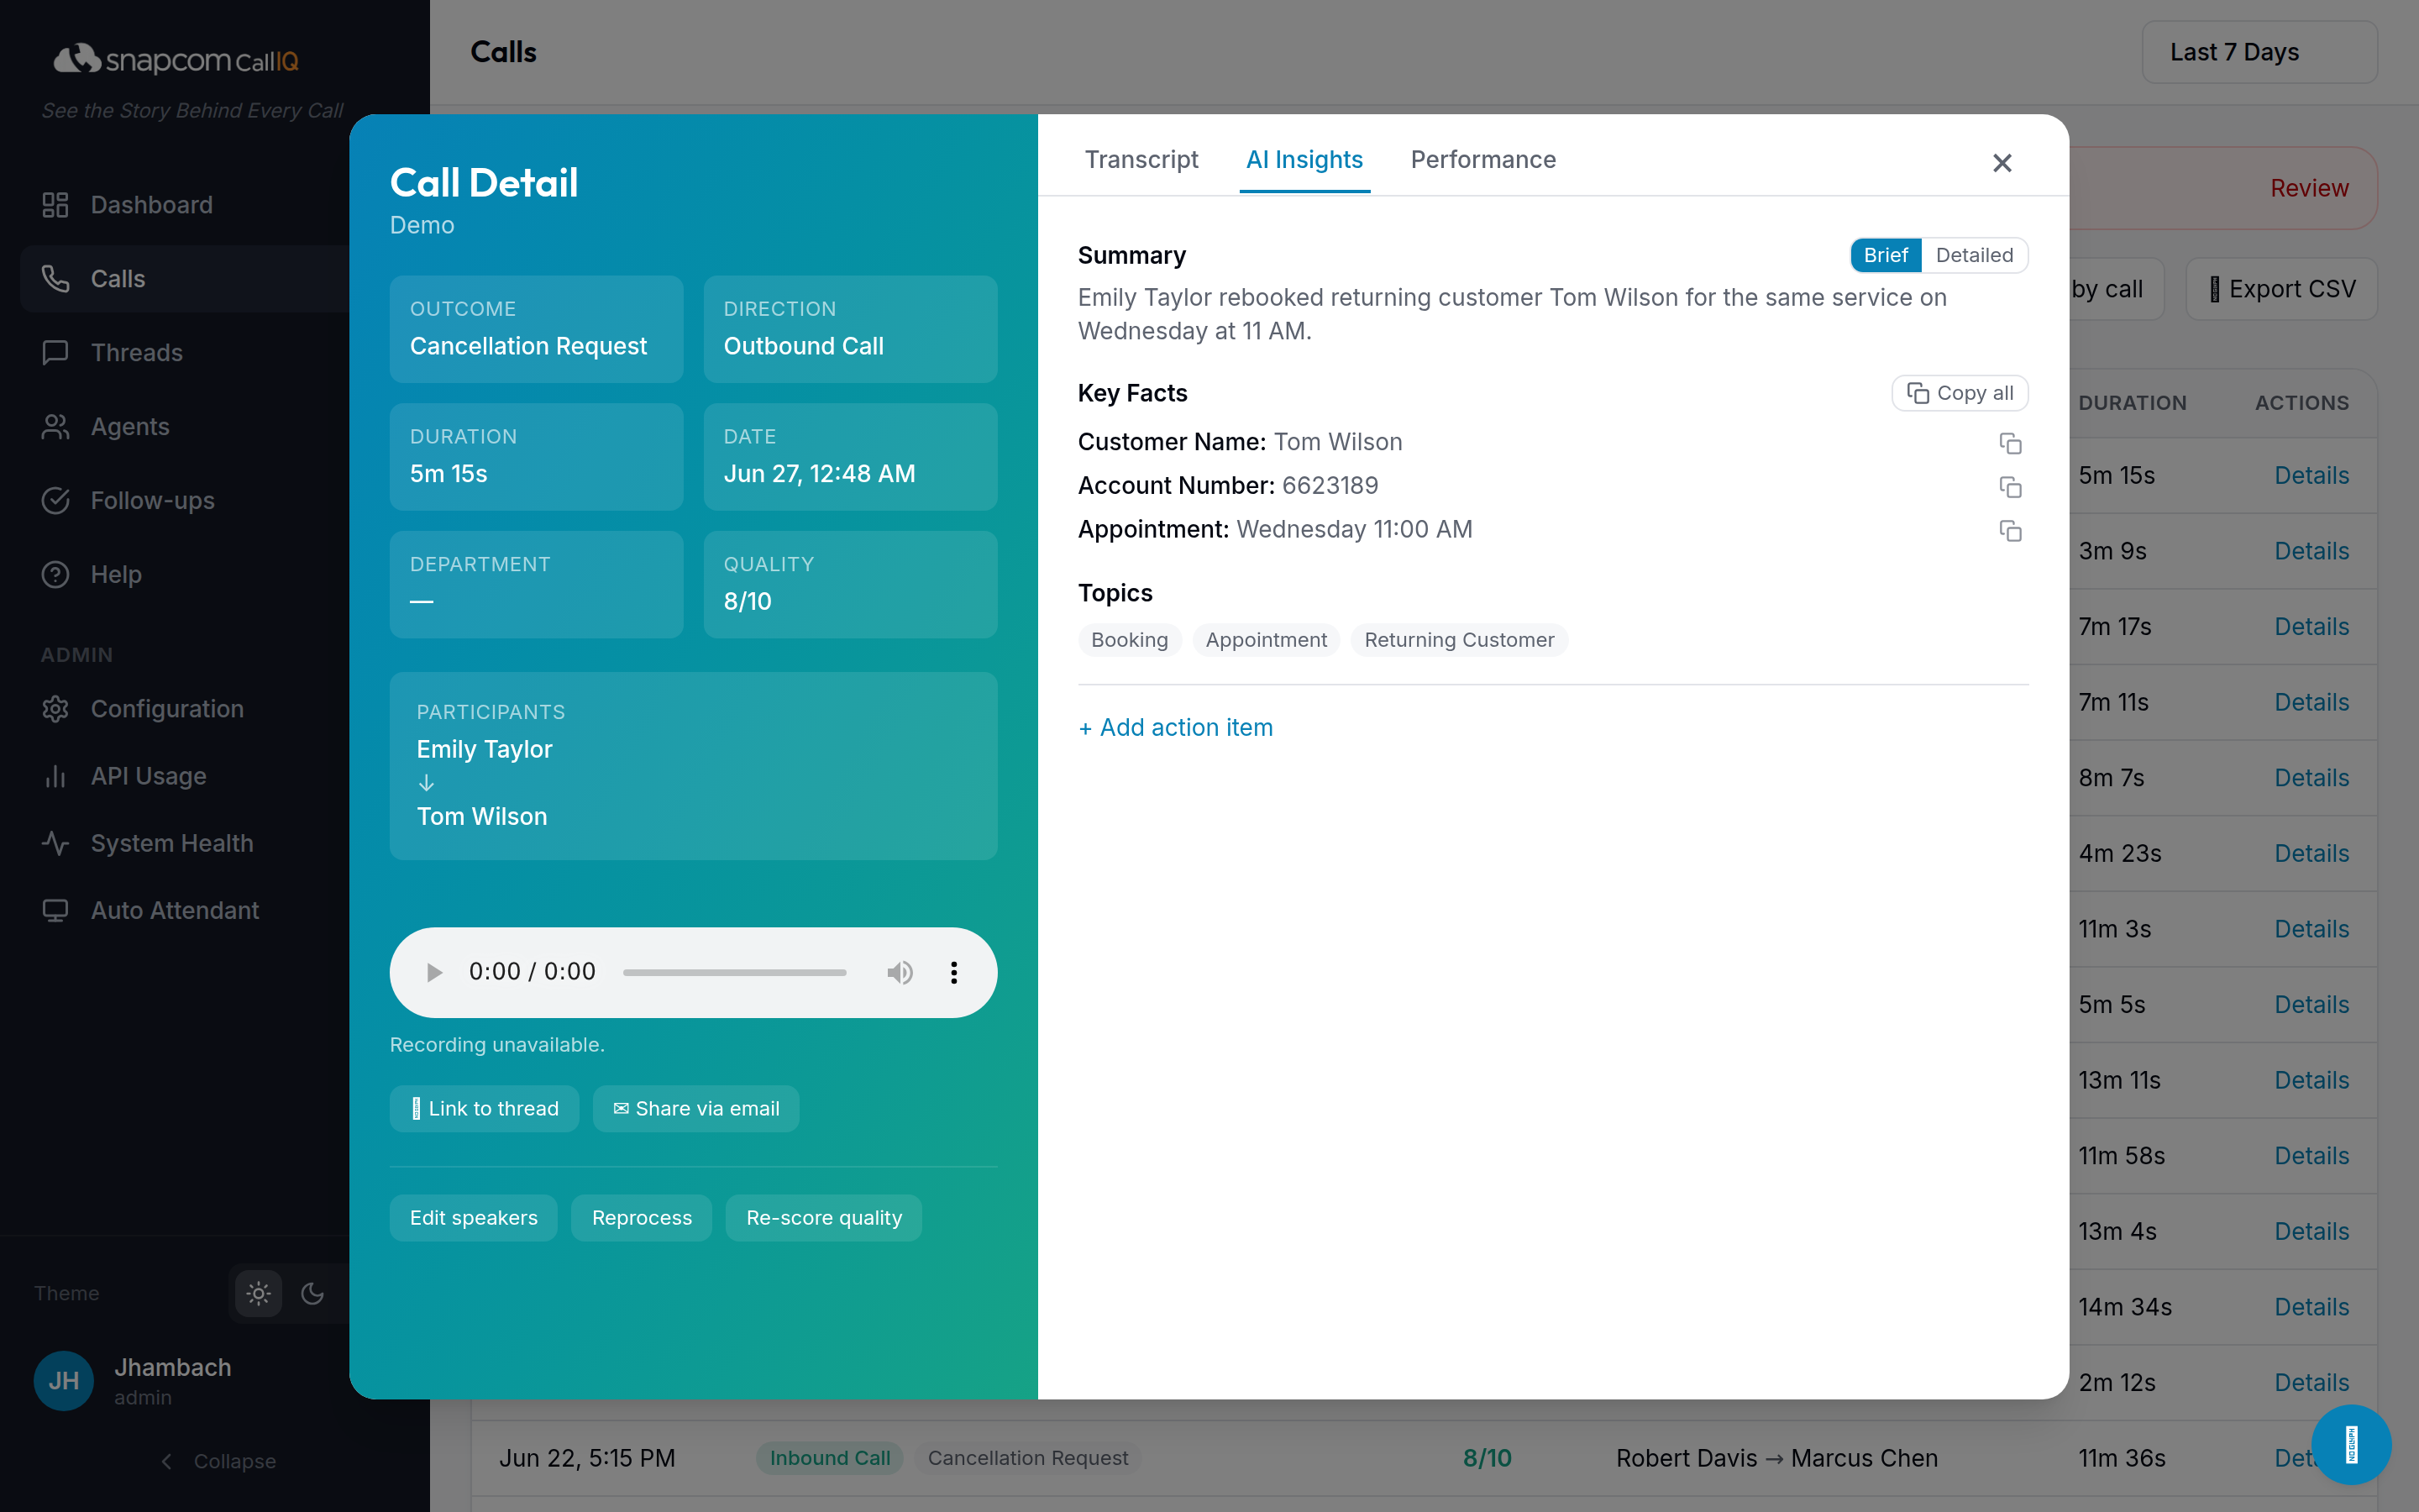Image resolution: width=2419 pixels, height=1512 pixels.
Task: Open the Last 7 Days date range dropdown
Action: (x=2259, y=52)
